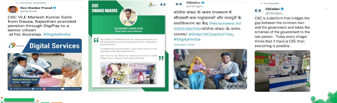Open the photo of the woman and young man

210,69
